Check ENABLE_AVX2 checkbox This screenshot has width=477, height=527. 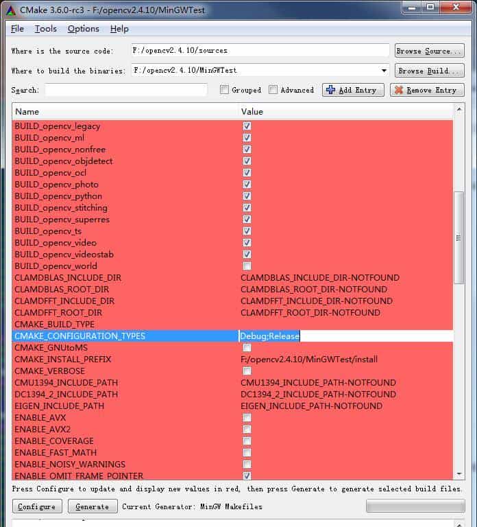(x=247, y=429)
